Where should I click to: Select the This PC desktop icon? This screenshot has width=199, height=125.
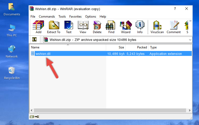click(12, 31)
